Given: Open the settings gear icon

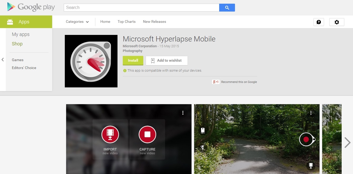Looking at the screenshot, I should point(337,22).
